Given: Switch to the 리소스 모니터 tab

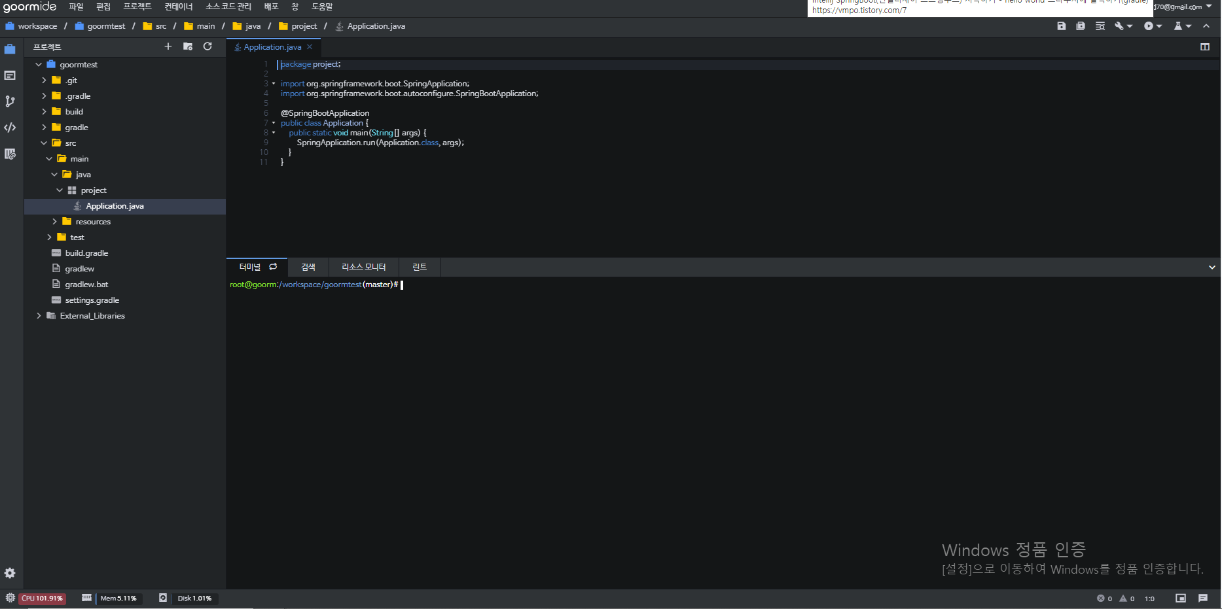Looking at the screenshot, I should click(364, 267).
